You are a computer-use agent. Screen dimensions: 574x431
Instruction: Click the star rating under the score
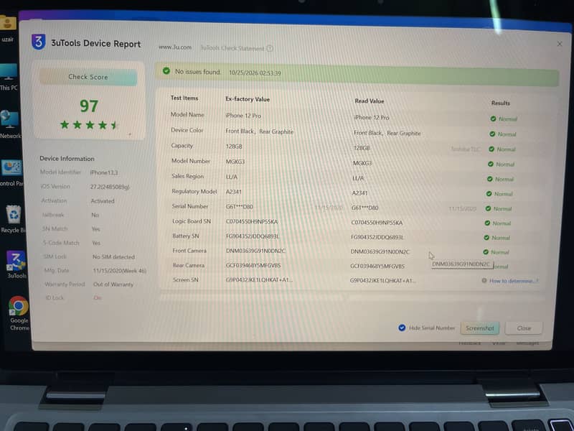(x=88, y=125)
